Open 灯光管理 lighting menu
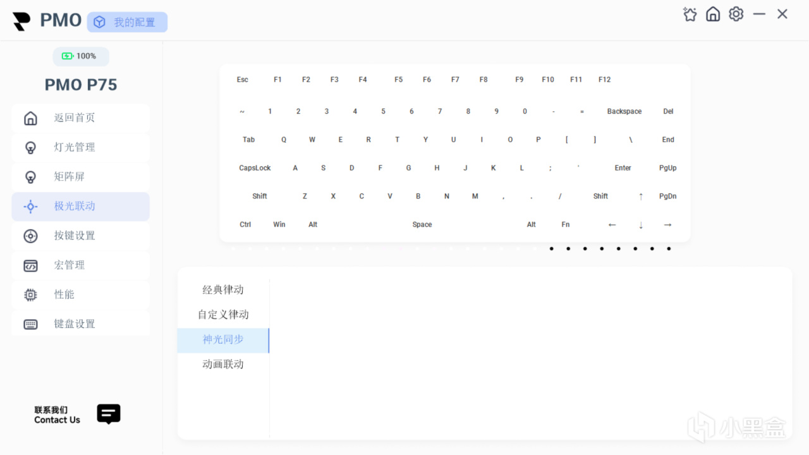The height and width of the screenshot is (455, 809). [80, 147]
